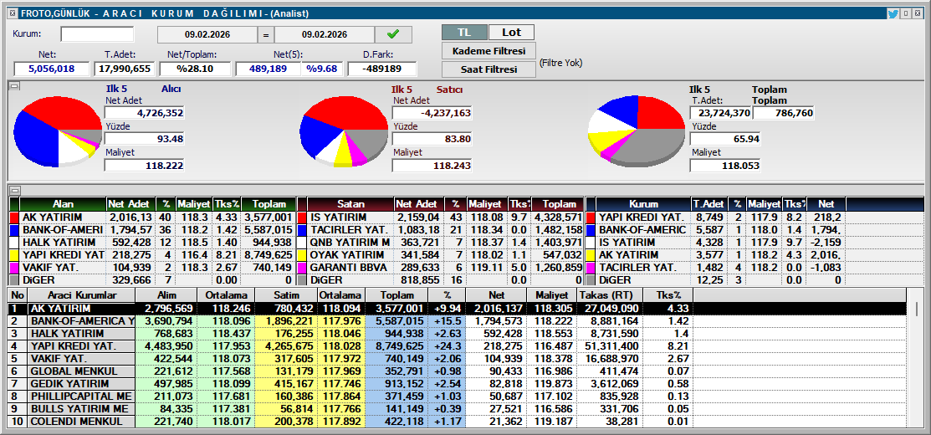931x435 pixels.
Task: Open Saat Filtresi time filter
Action: 489,69
